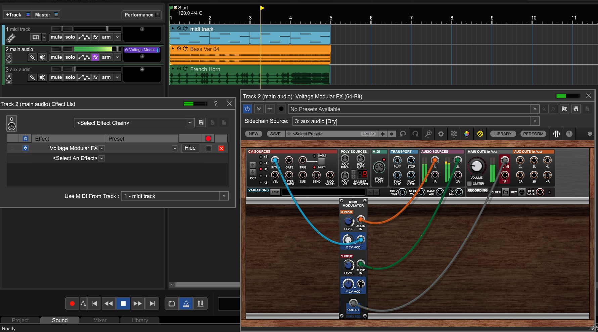Open the No Presets Available dropdown
The height and width of the screenshot is (332, 598).
point(414,109)
